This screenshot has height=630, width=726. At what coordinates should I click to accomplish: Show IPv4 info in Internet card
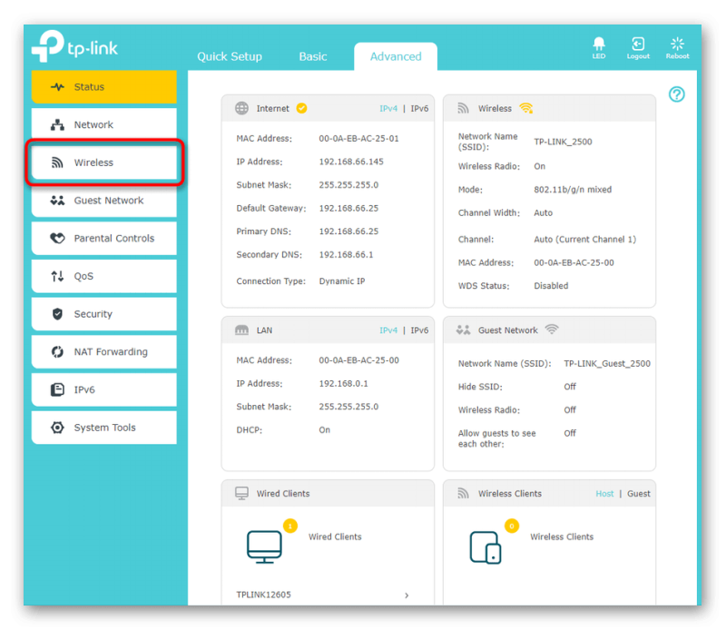388,108
